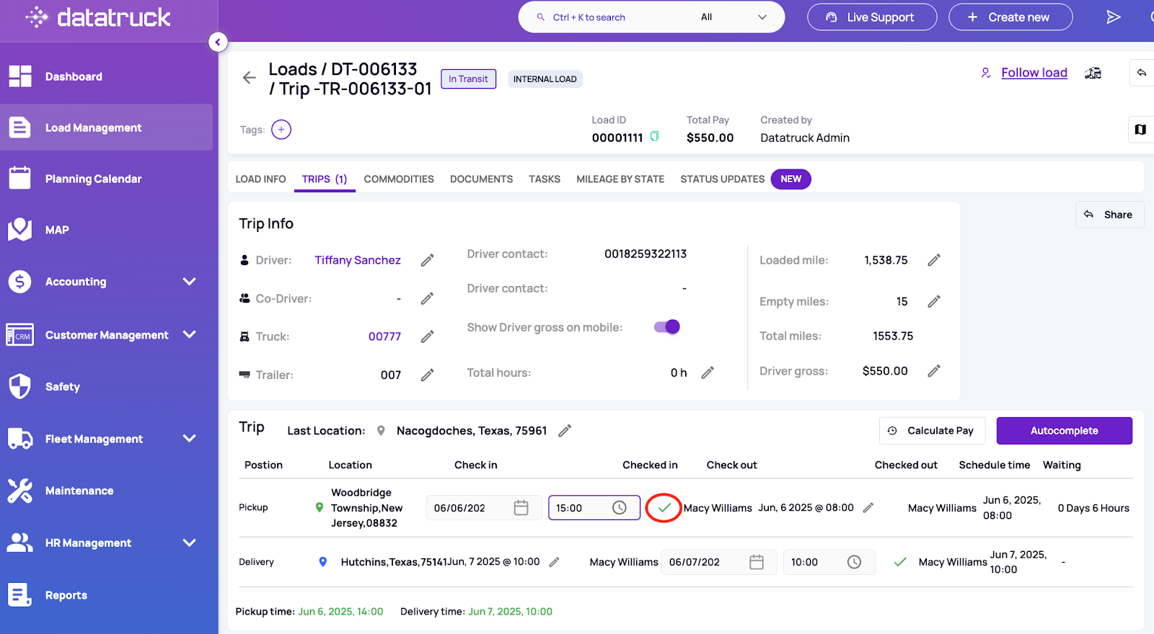Open Load Management in sidebar
Viewport: 1154px width, 634px height.
[107, 128]
